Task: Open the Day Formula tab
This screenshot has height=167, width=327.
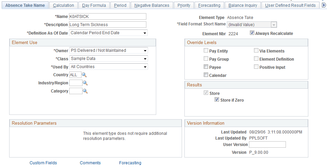Action: pos(94,5)
